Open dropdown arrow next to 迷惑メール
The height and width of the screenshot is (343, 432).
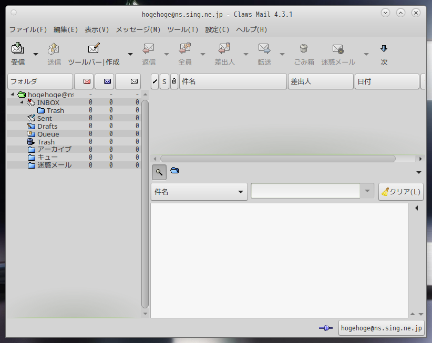pyautogui.click(x=366, y=54)
